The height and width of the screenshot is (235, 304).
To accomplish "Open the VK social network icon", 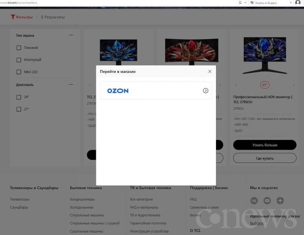I will click(x=254, y=201).
